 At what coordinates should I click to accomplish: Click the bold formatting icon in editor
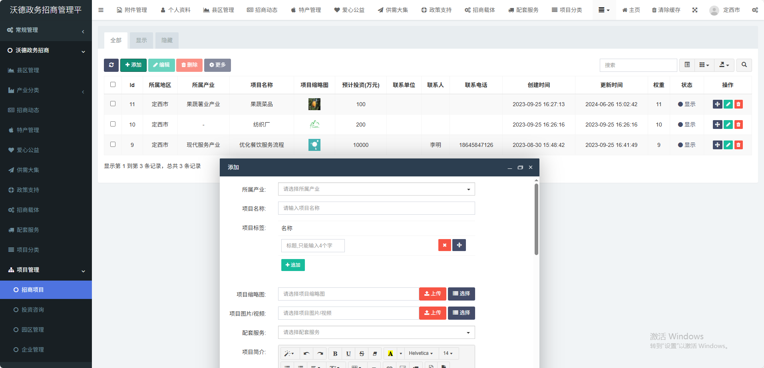[x=335, y=354]
